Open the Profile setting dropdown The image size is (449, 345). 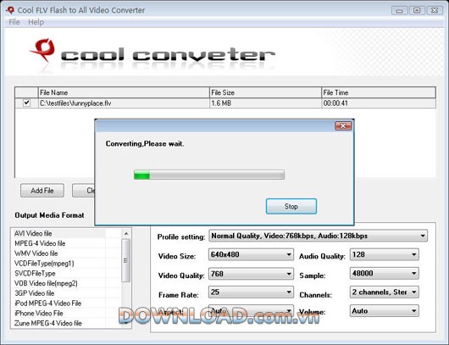(x=318, y=236)
